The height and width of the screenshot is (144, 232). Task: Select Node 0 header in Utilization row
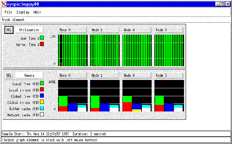click(72, 30)
